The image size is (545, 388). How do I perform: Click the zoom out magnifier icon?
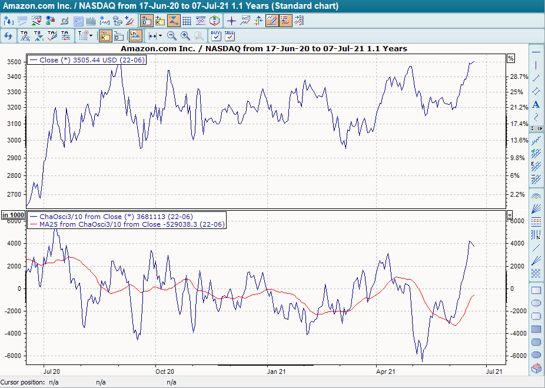coord(172,36)
